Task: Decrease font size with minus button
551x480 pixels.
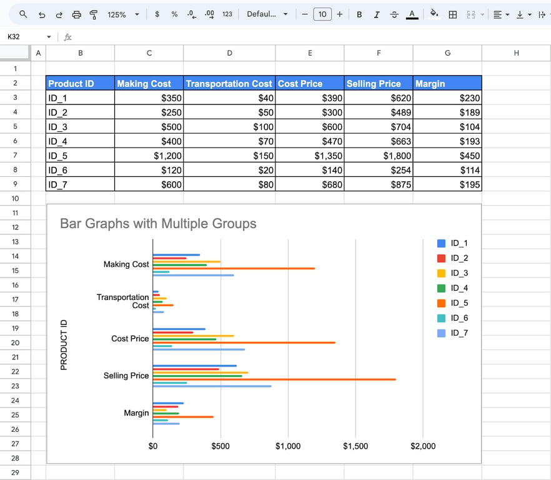Action: pos(305,14)
